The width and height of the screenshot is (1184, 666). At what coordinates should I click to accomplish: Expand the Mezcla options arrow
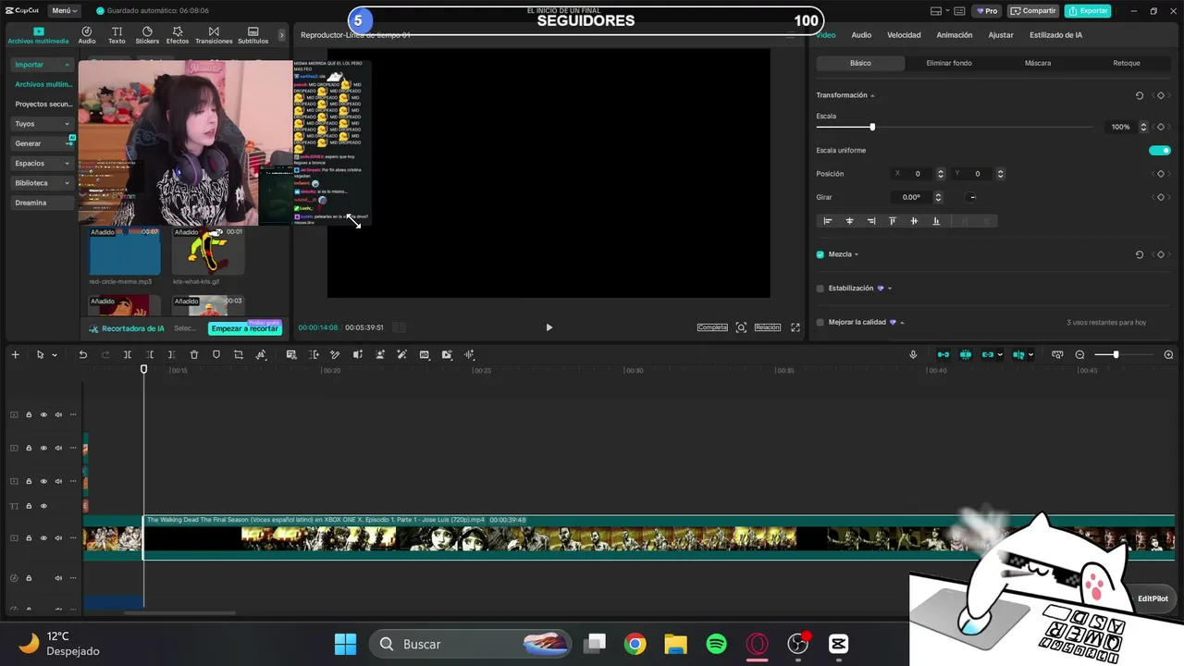[x=857, y=254]
